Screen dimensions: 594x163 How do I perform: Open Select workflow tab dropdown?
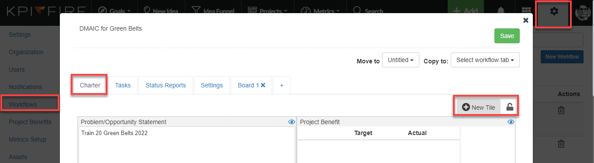(x=485, y=60)
